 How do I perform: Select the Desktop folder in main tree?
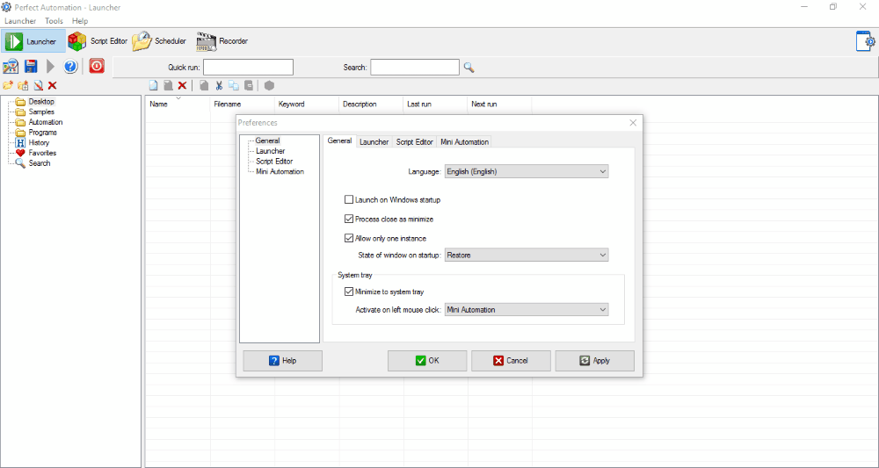click(41, 102)
